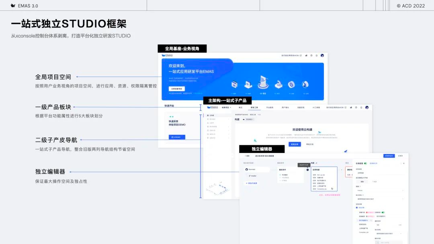Image resolution: width=434 pixels, height=244 pixels.
Task: Select the blue-outlined 应用构建 task card
Action: (x=324, y=179)
